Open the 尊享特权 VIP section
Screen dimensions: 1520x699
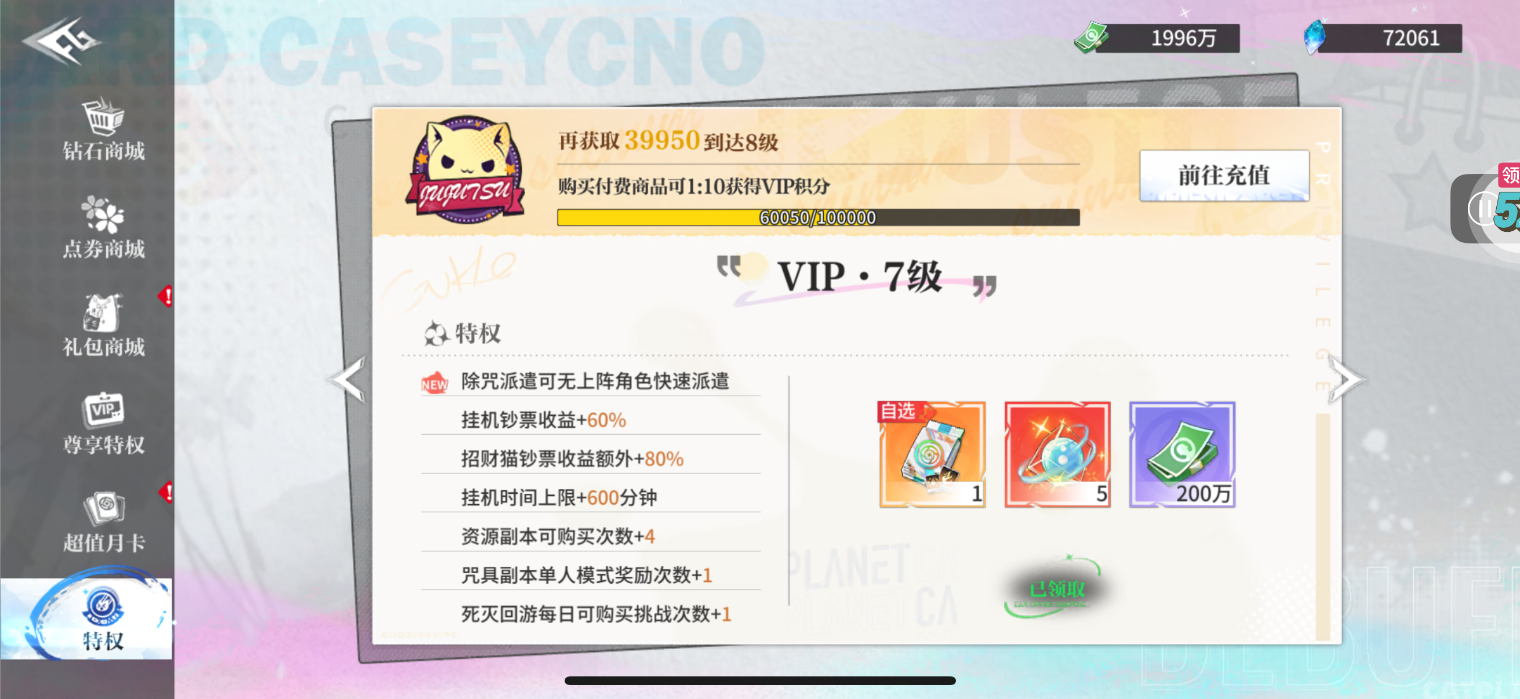coord(103,424)
